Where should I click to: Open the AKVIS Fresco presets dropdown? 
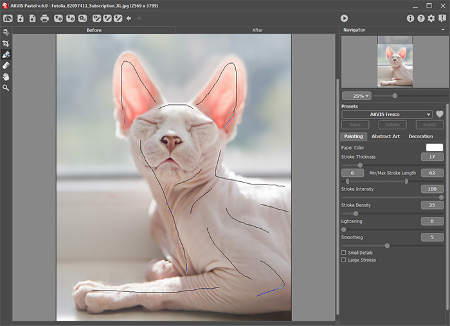click(x=387, y=114)
